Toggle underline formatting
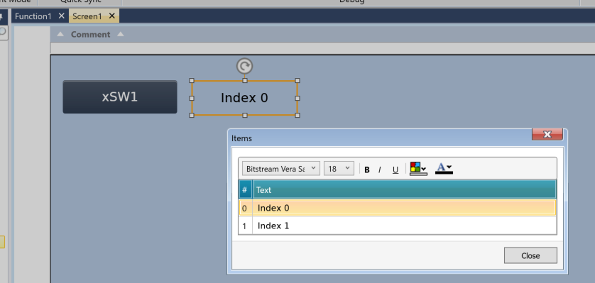This screenshot has width=595, height=283. click(395, 170)
